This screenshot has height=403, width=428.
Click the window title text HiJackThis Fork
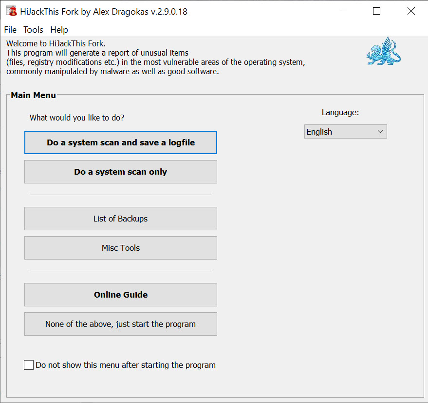104,12
